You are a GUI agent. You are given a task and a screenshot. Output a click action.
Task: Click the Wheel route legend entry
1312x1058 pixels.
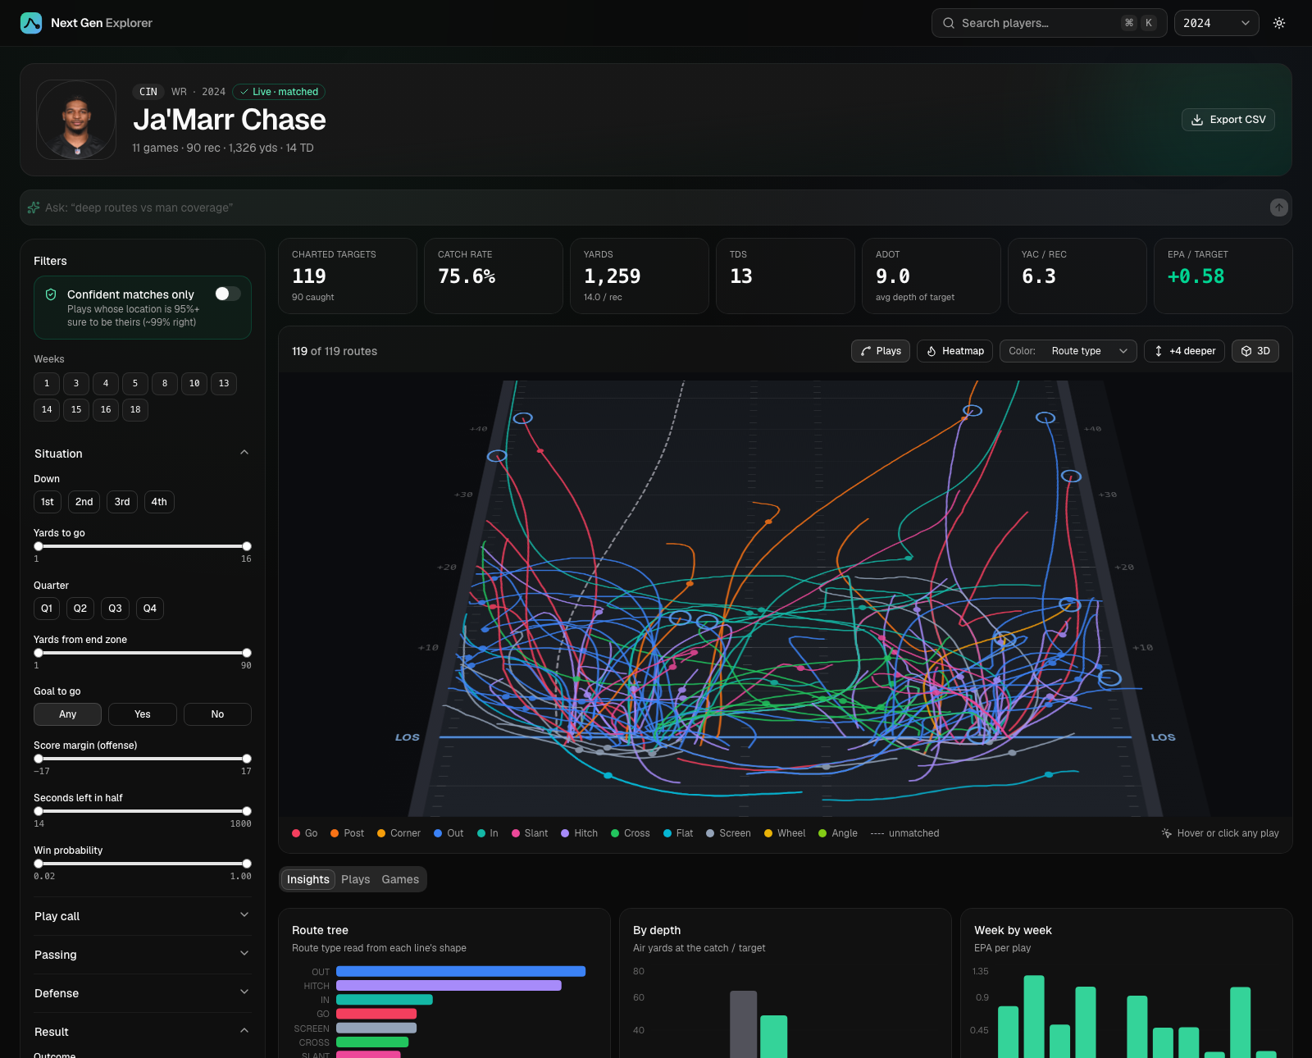[x=785, y=833]
